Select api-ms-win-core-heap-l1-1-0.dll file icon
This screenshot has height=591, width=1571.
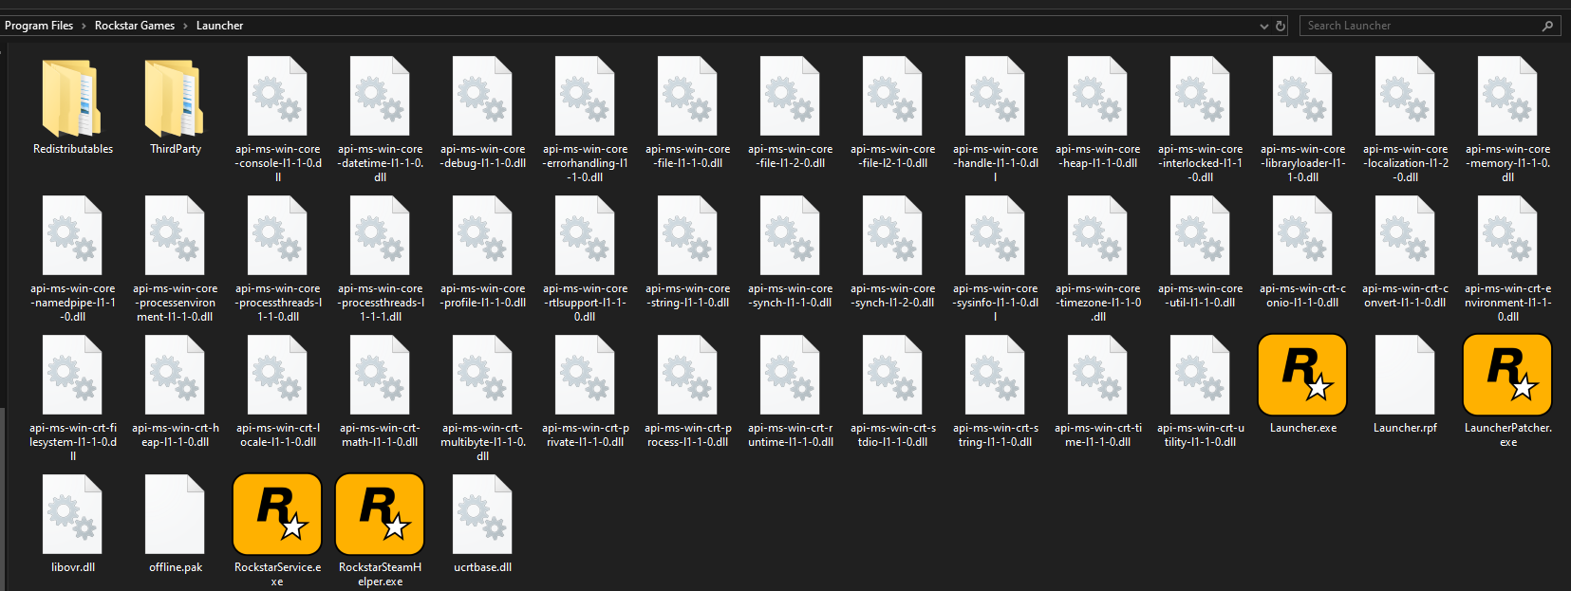tap(1097, 96)
